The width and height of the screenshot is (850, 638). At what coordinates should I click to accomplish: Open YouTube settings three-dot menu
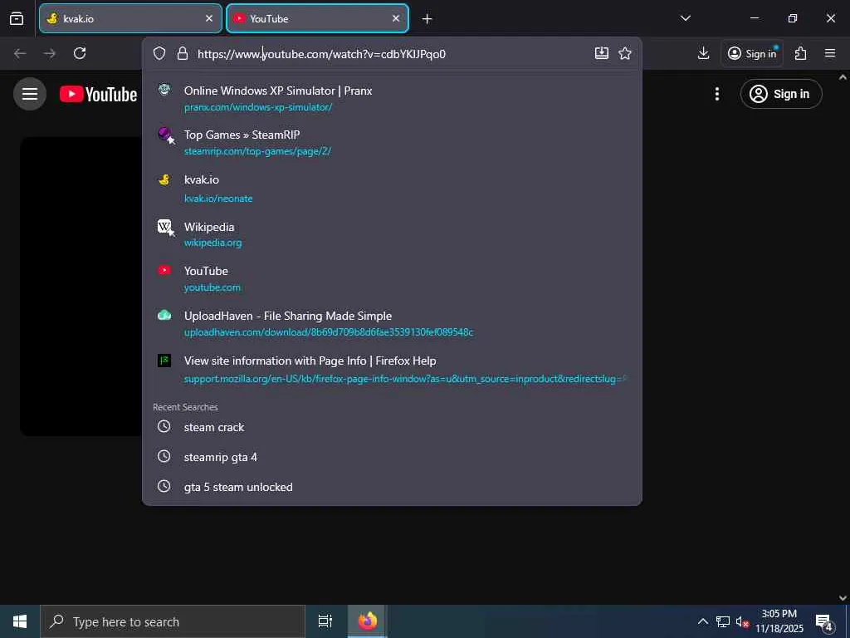(716, 94)
